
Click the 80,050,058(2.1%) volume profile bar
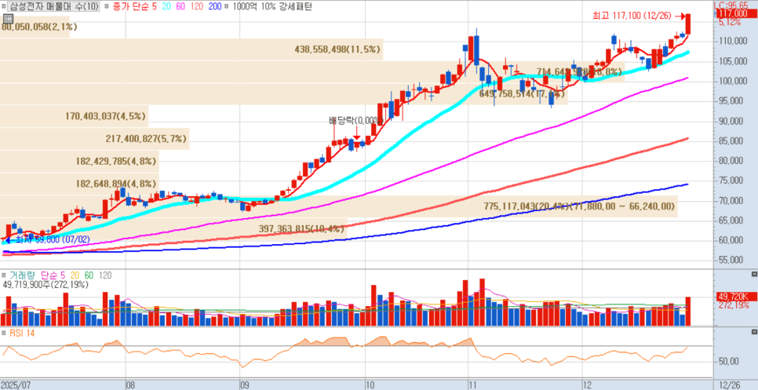coord(35,27)
